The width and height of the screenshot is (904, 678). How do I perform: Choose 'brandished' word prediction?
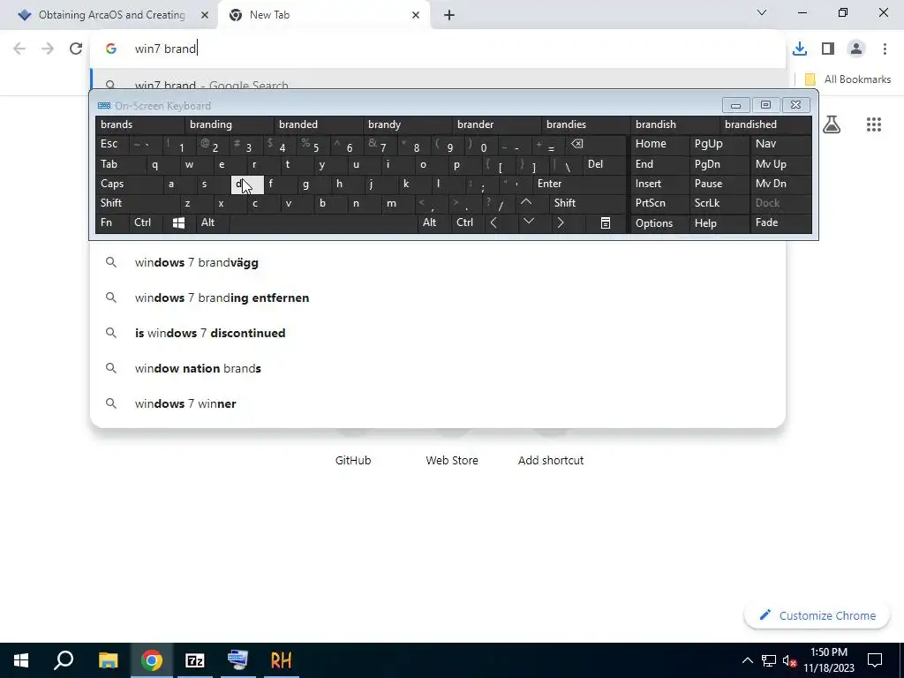click(765, 124)
